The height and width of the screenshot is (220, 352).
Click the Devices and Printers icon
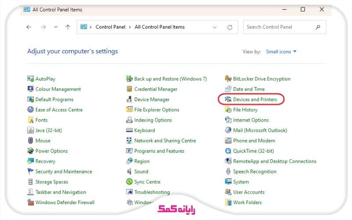228,99
